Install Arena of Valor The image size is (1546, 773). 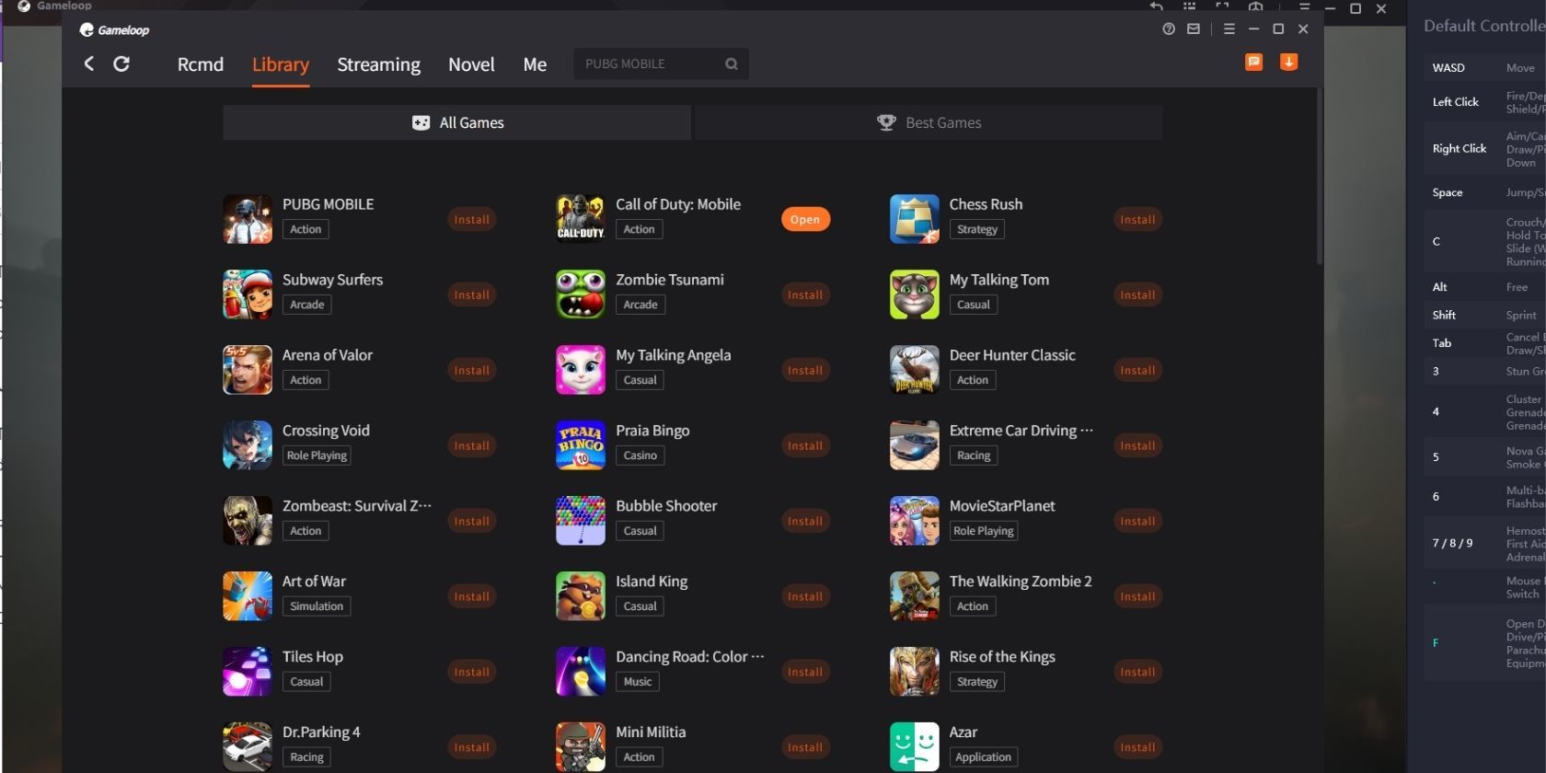472,370
